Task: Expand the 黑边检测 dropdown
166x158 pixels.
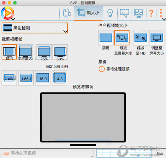Action: tap(35, 28)
